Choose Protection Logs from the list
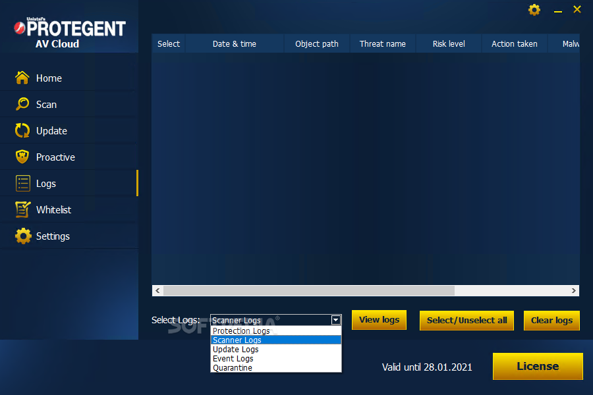Viewport: 593px width, 395px height. pyautogui.click(x=275, y=330)
